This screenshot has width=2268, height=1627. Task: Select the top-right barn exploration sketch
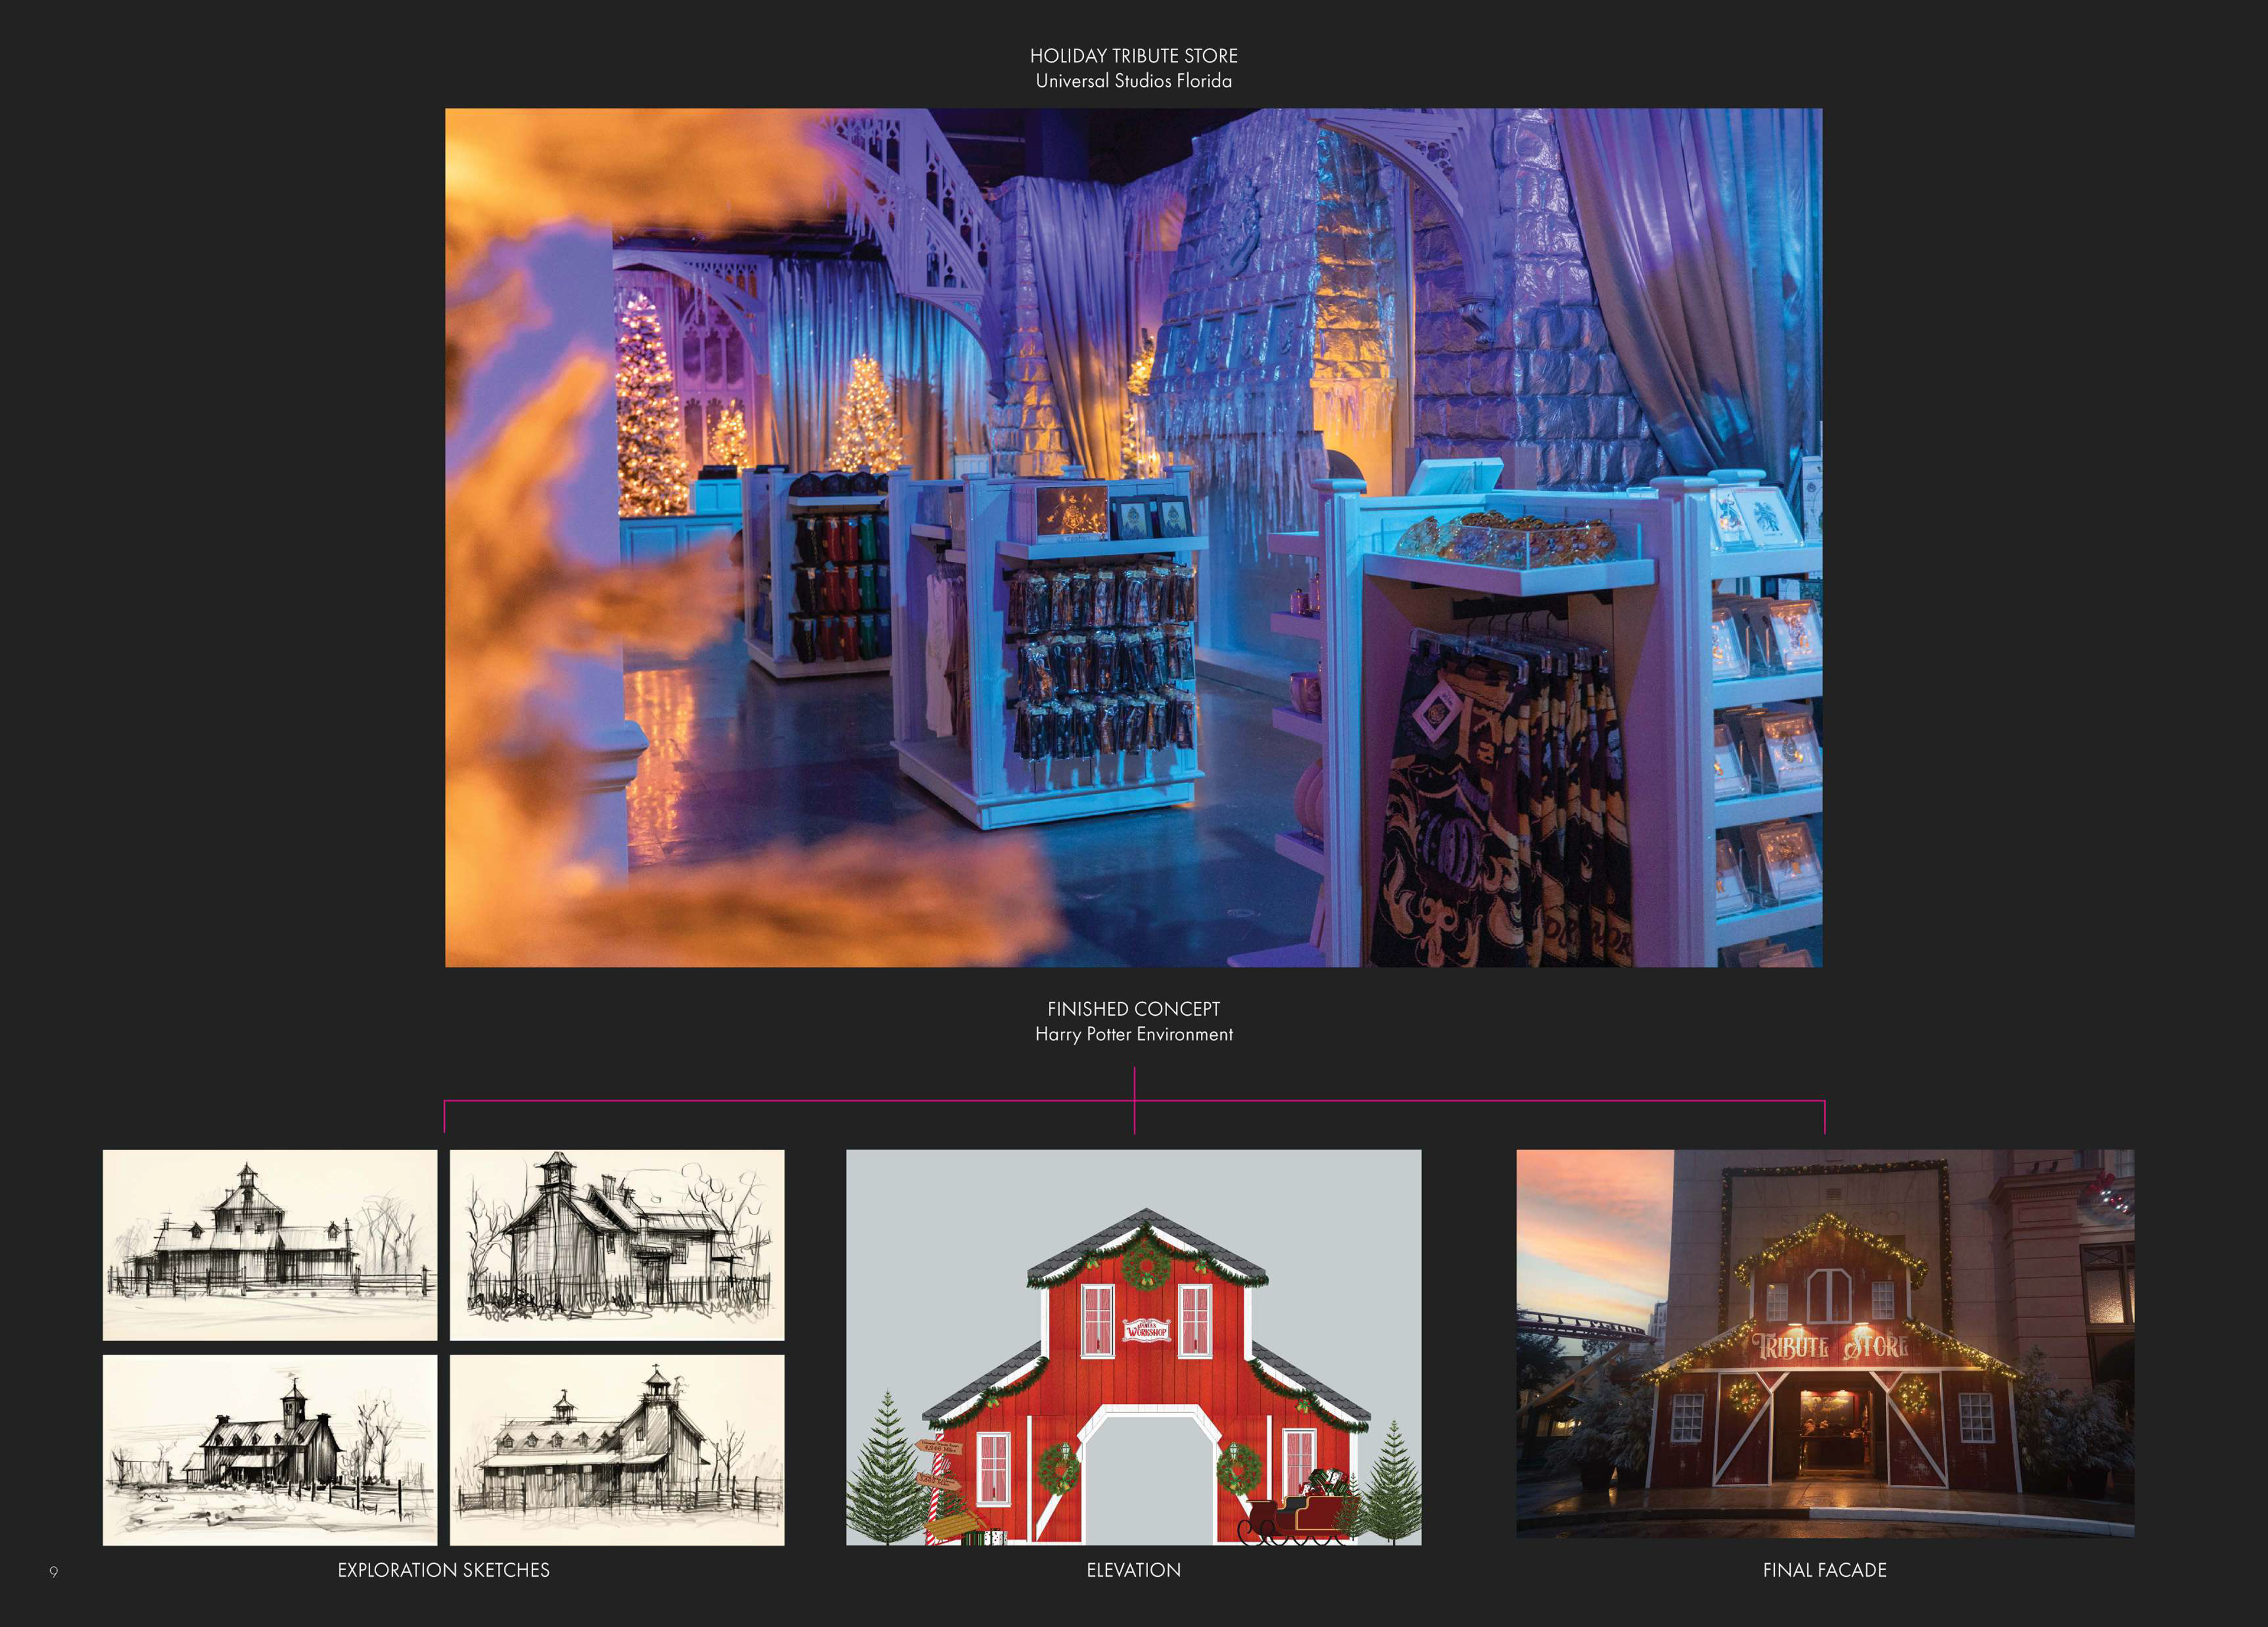[617, 1244]
